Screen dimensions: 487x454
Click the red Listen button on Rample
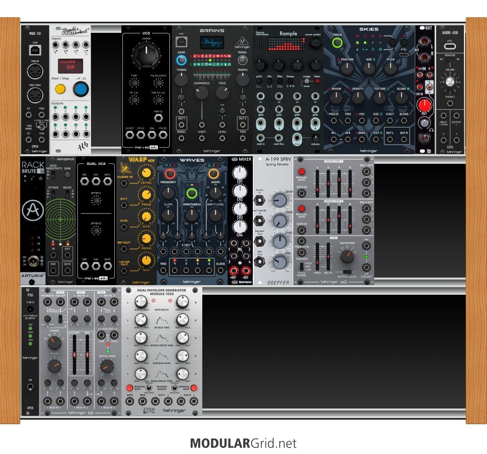317,81
